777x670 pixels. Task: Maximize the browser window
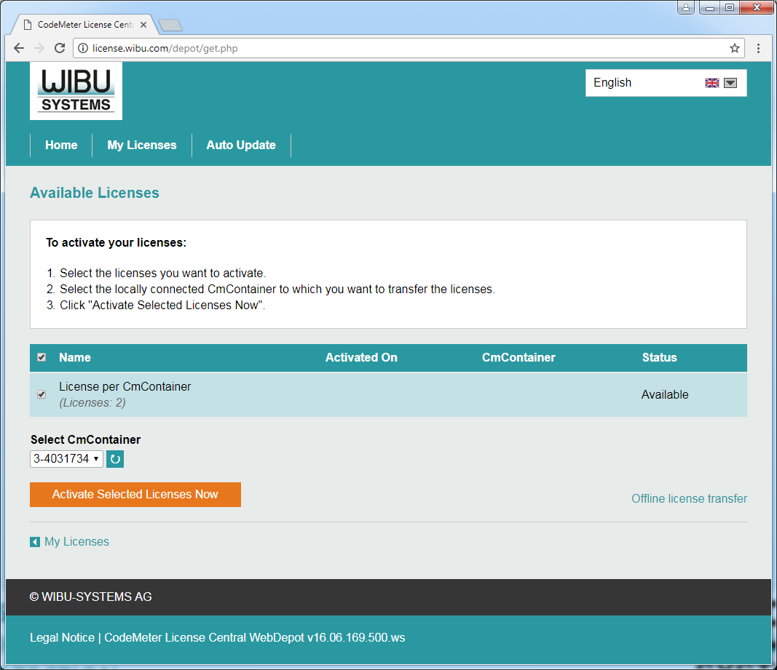click(730, 7)
